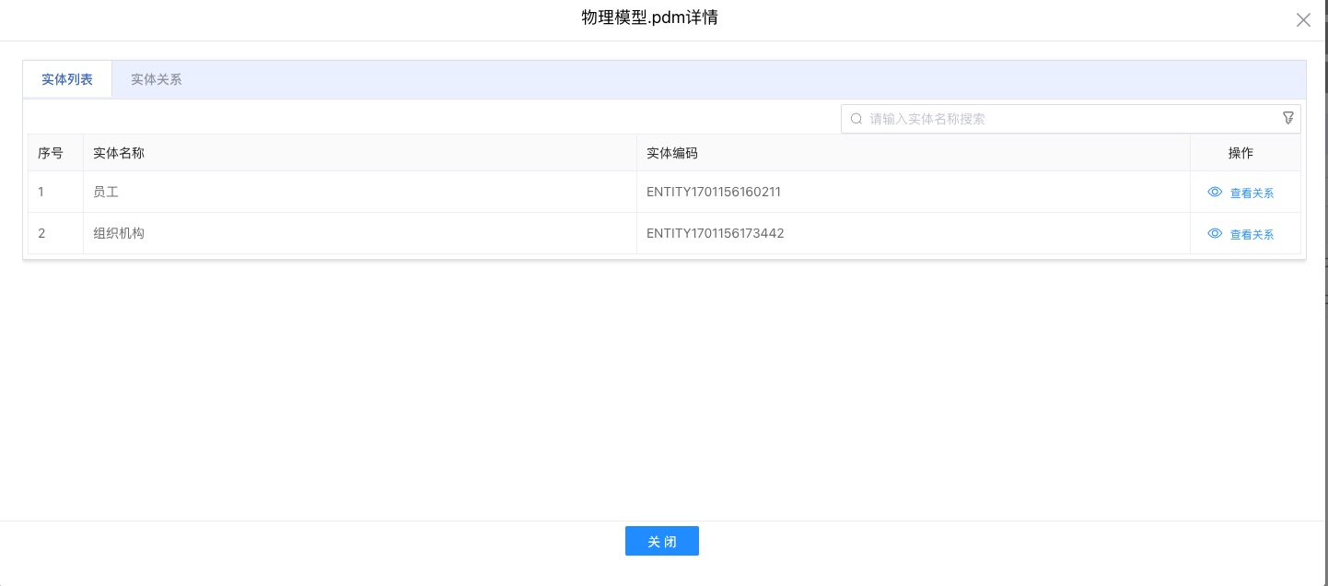Screen dimensions: 1328x586
Task: Click entity code ENTITY1701156160211
Action: 714,193
